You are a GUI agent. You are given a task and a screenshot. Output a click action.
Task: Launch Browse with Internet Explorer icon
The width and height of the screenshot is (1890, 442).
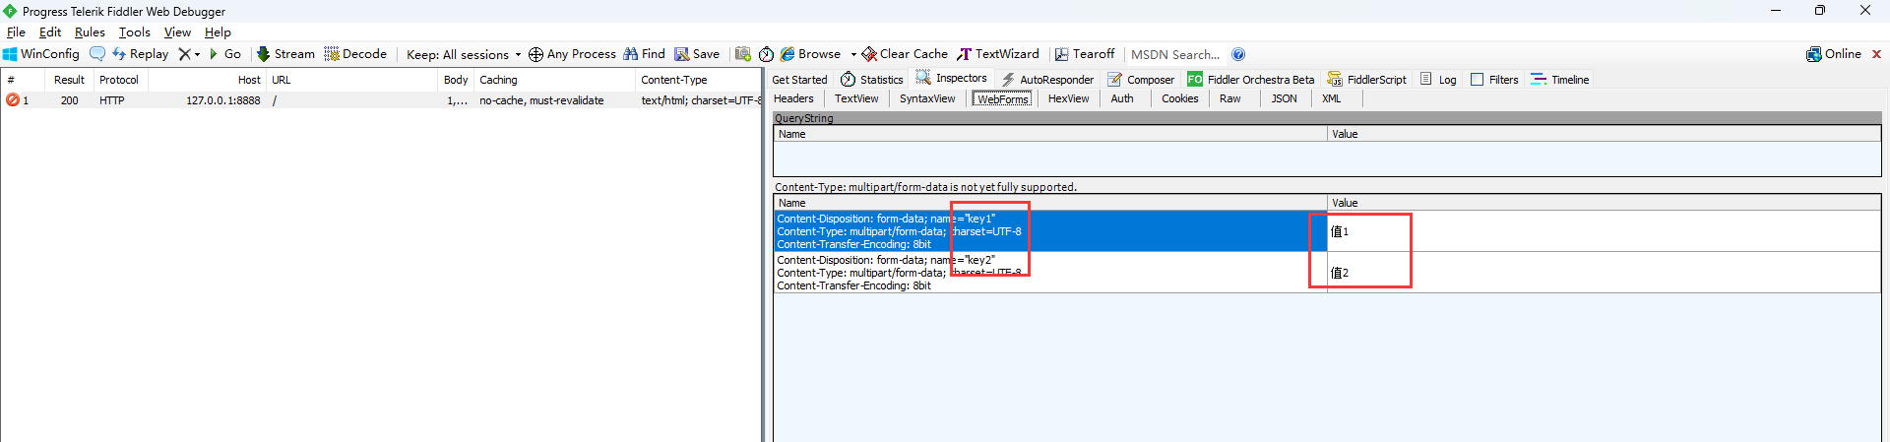(811, 54)
